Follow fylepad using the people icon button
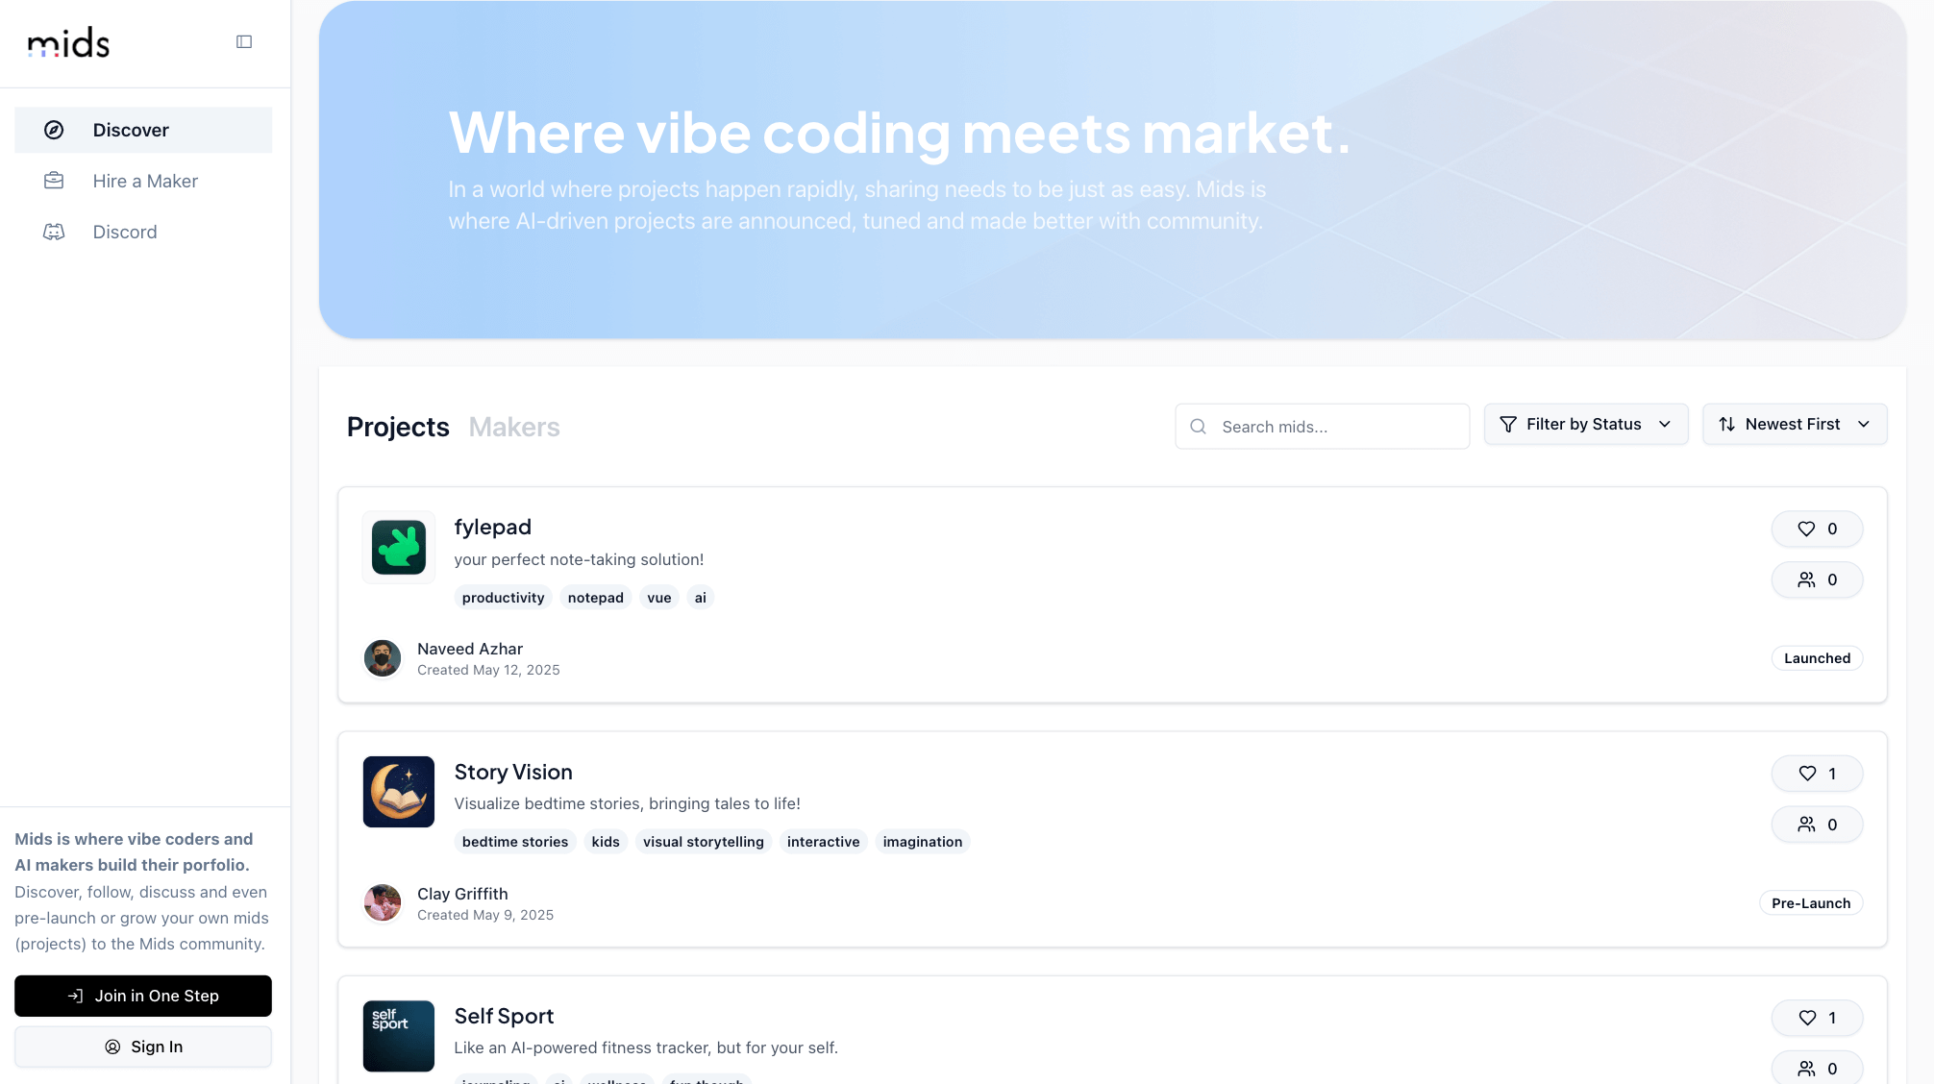 pos(1817,579)
